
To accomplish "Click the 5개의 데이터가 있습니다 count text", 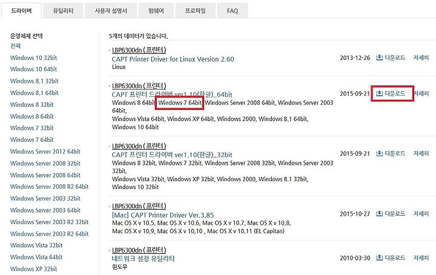I will [139, 36].
